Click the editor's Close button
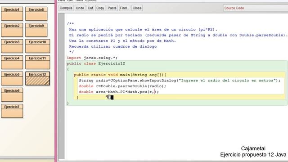Viewport: 288px width, 162px height. click(137, 8)
